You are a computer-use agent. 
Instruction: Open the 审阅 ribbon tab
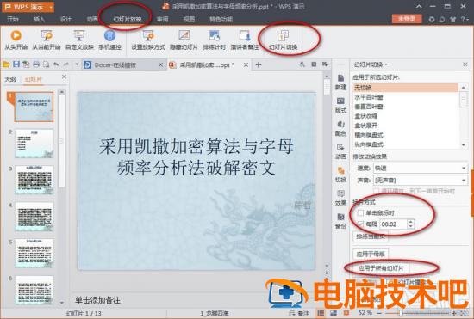[x=162, y=19]
